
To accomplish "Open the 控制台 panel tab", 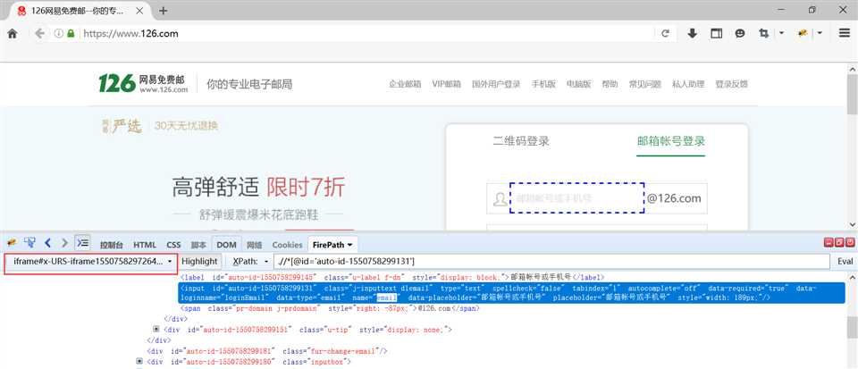I will pos(111,245).
